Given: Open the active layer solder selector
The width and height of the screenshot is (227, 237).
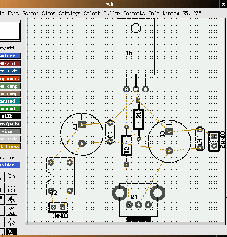Looking at the screenshot, I should coord(9,165).
